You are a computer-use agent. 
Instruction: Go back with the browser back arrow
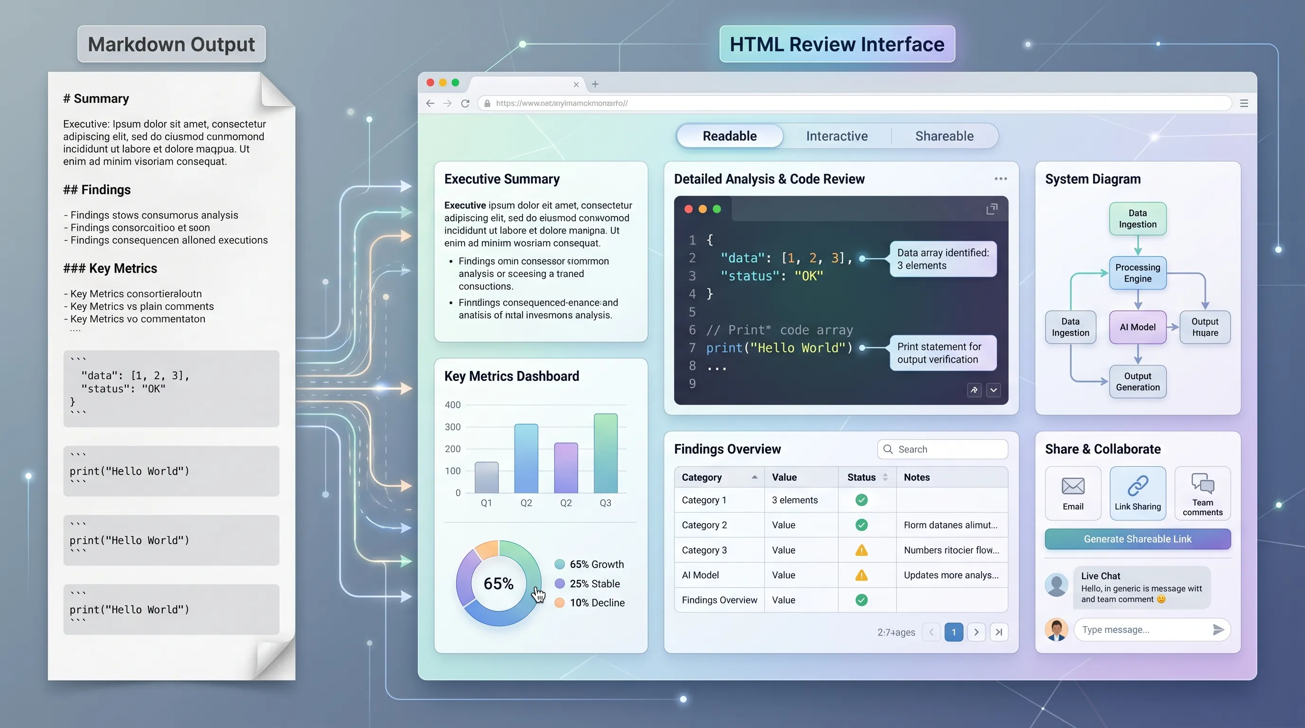click(430, 103)
